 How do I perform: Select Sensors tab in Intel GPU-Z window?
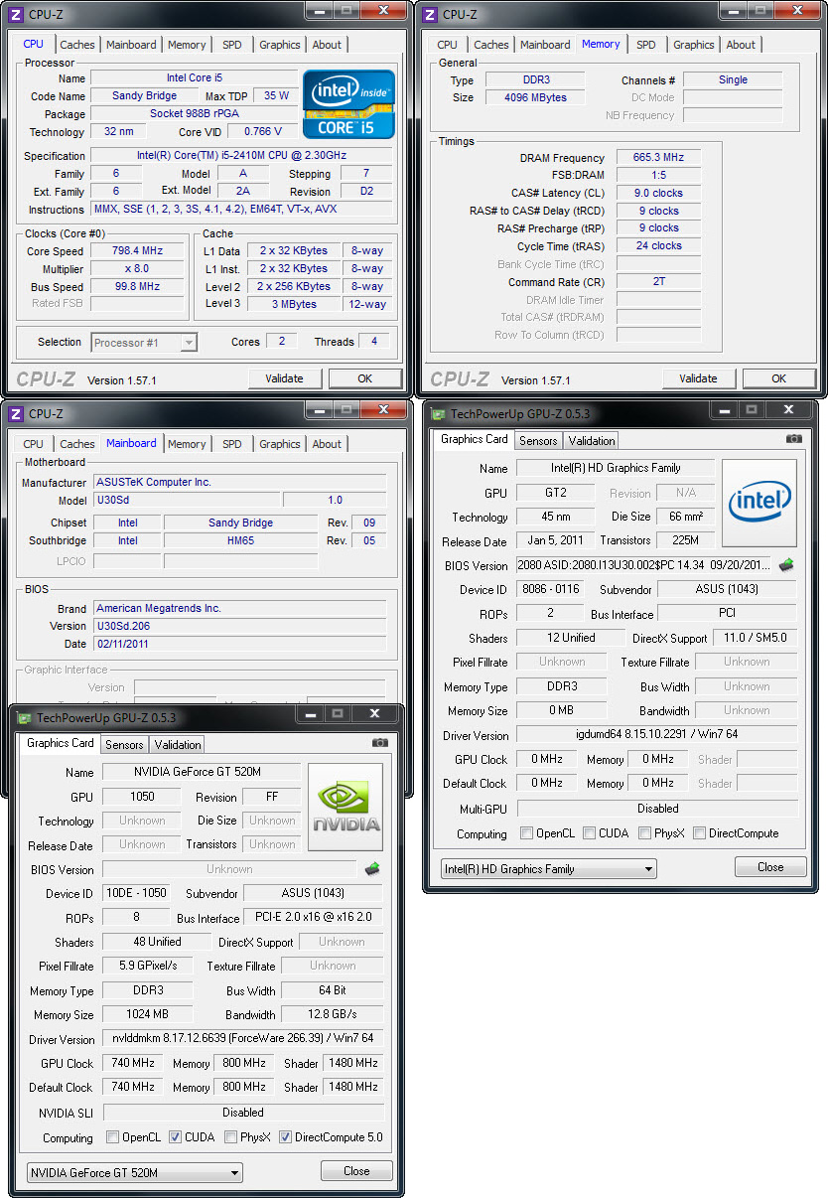coord(538,440)
